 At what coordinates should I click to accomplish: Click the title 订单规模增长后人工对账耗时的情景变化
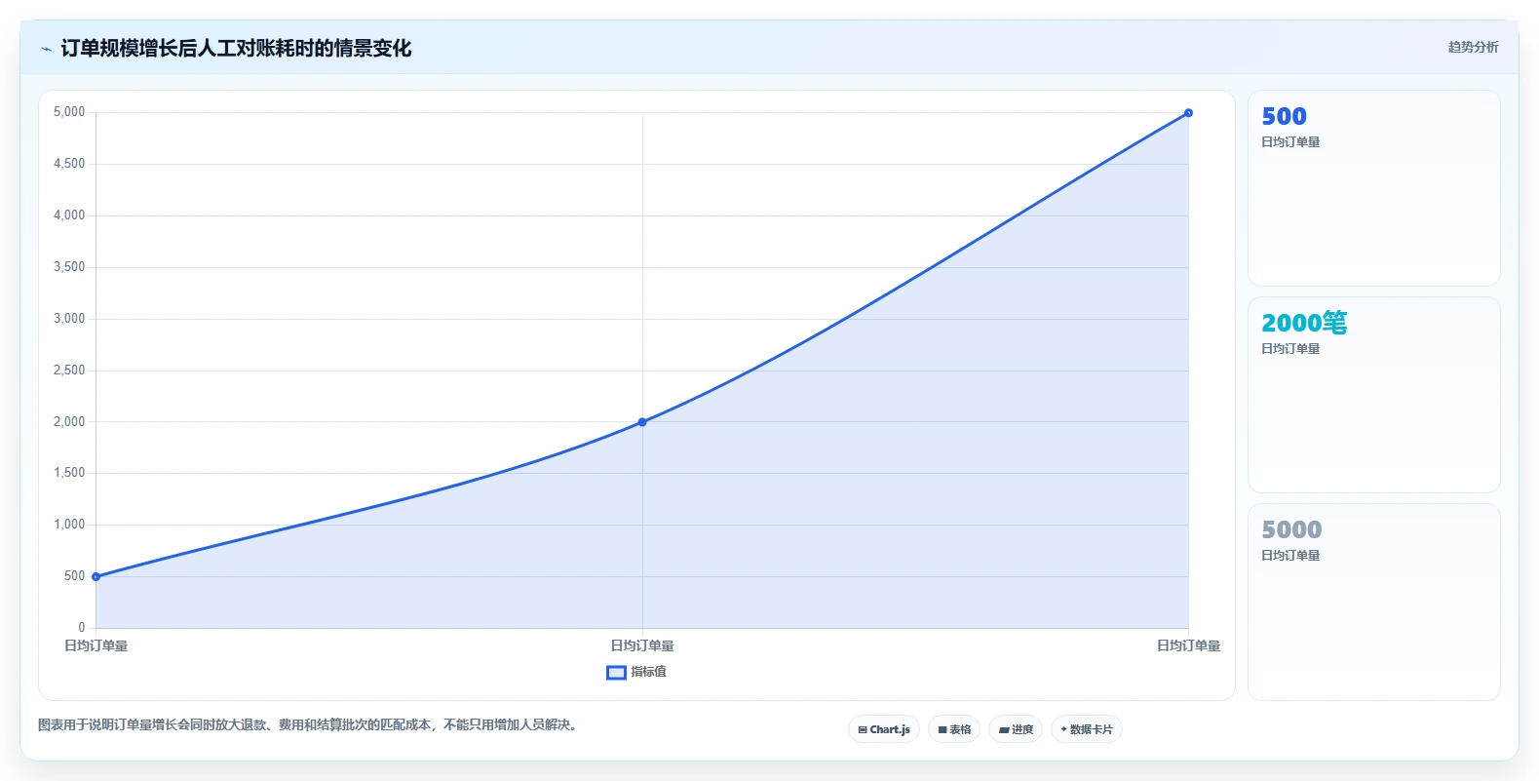pos(236,48)
